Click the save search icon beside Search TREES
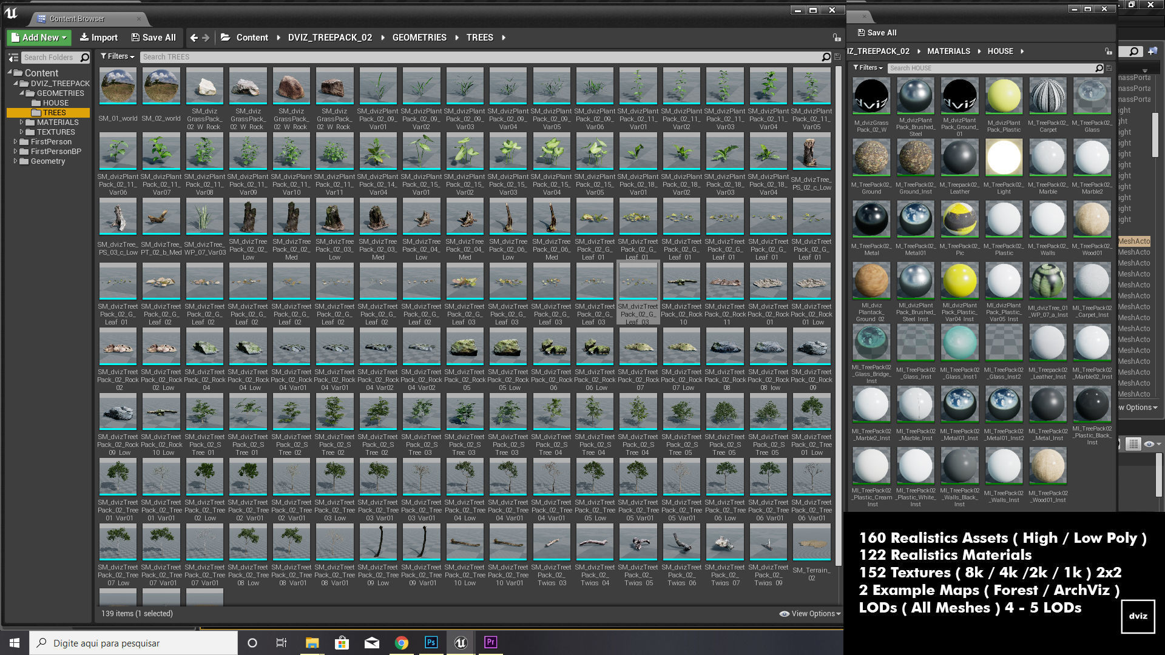 point(838,57)
